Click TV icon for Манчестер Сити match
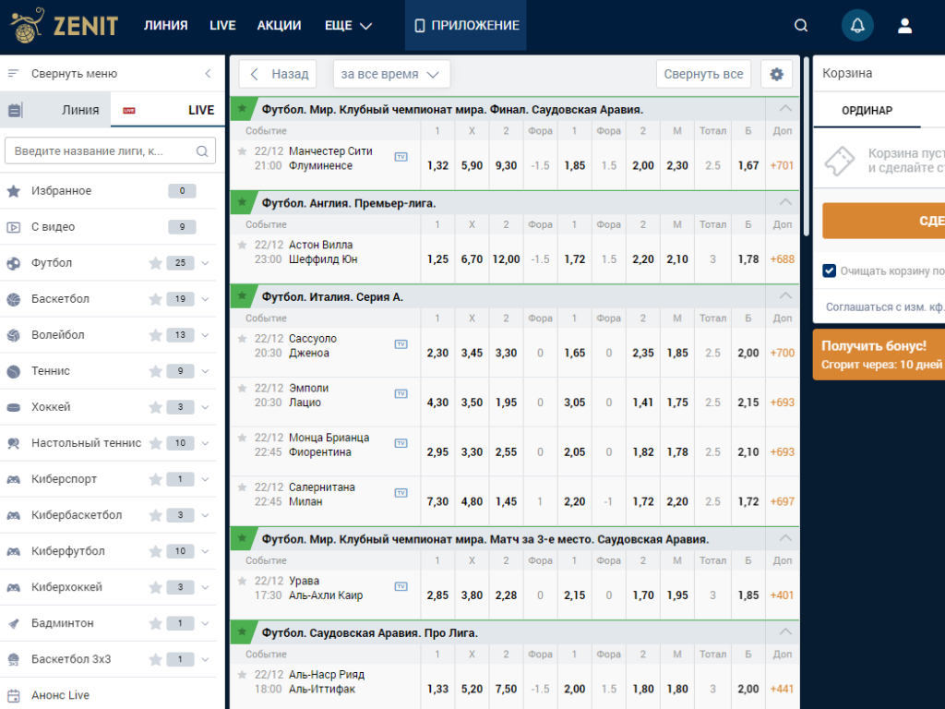 pos(401,157)
